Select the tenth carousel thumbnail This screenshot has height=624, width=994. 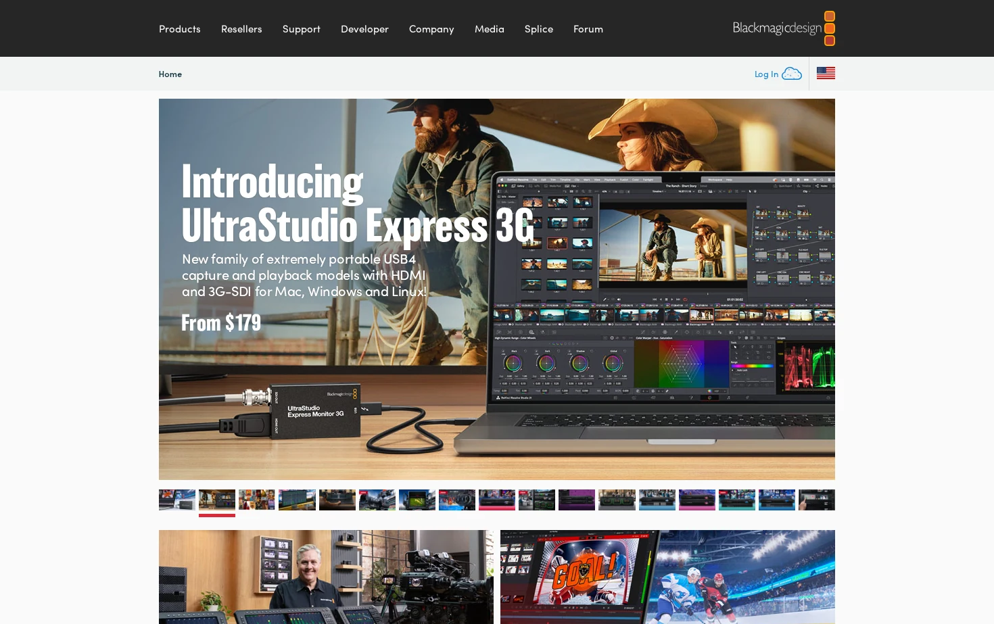coord(537,500)
